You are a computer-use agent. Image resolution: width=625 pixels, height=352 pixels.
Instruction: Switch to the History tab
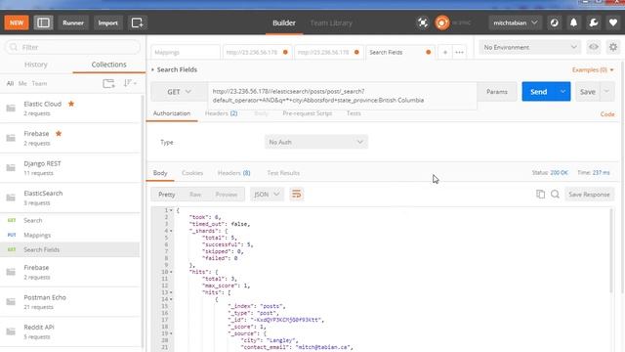click(x=36, y=65)
